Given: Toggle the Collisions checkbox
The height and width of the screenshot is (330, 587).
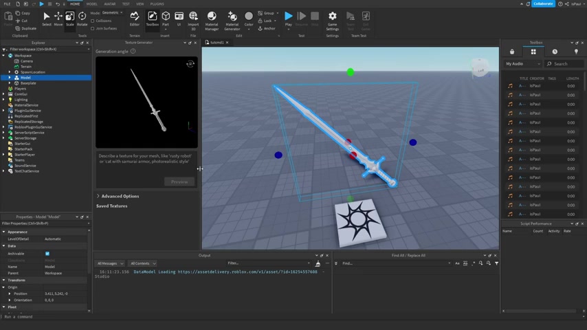Looking at the screenshot, I should pos(93,21).
